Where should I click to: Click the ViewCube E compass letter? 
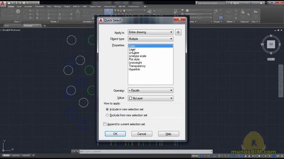[280, 44]
